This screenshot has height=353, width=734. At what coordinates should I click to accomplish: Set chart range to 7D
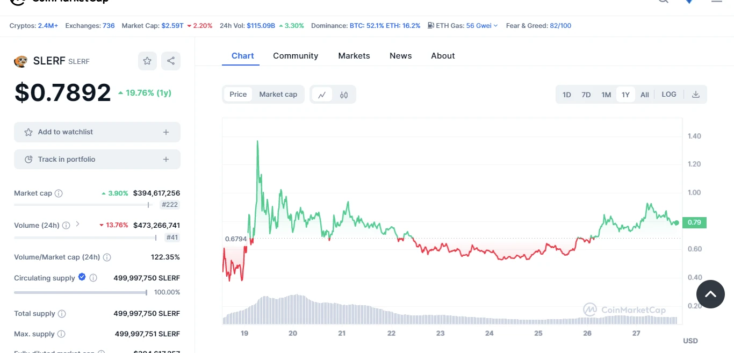586,95
